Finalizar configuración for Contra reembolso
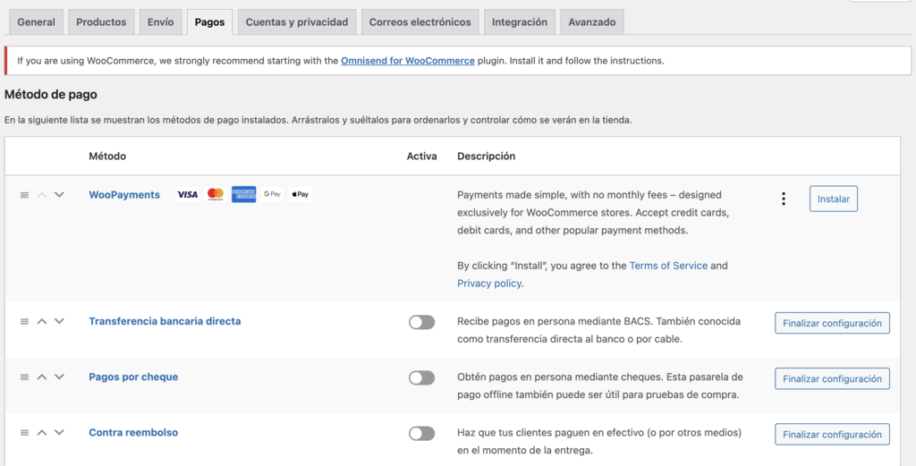The image size is (916, 466). (x=832, y=434)
